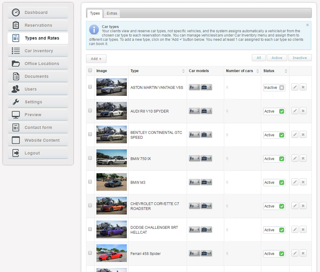Edit the Chevrolet Corvette C7 Roadster type
Screen dimensions: 320x272
pos(295,206)
